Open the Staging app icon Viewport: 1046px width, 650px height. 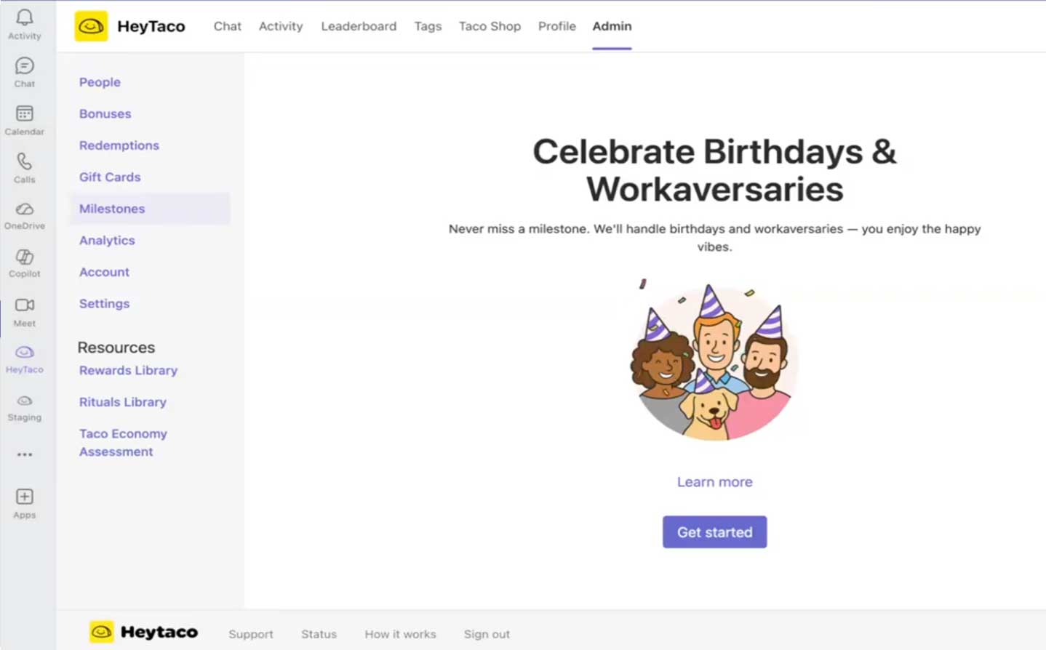click(x=25, y=401)
